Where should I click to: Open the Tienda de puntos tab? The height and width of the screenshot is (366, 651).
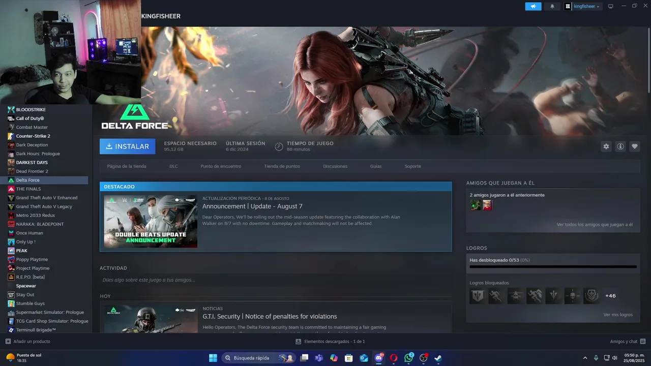(282, 166)
